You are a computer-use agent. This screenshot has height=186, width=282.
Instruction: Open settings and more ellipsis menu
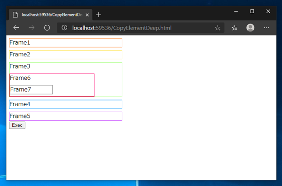click(x=266, y=28)
